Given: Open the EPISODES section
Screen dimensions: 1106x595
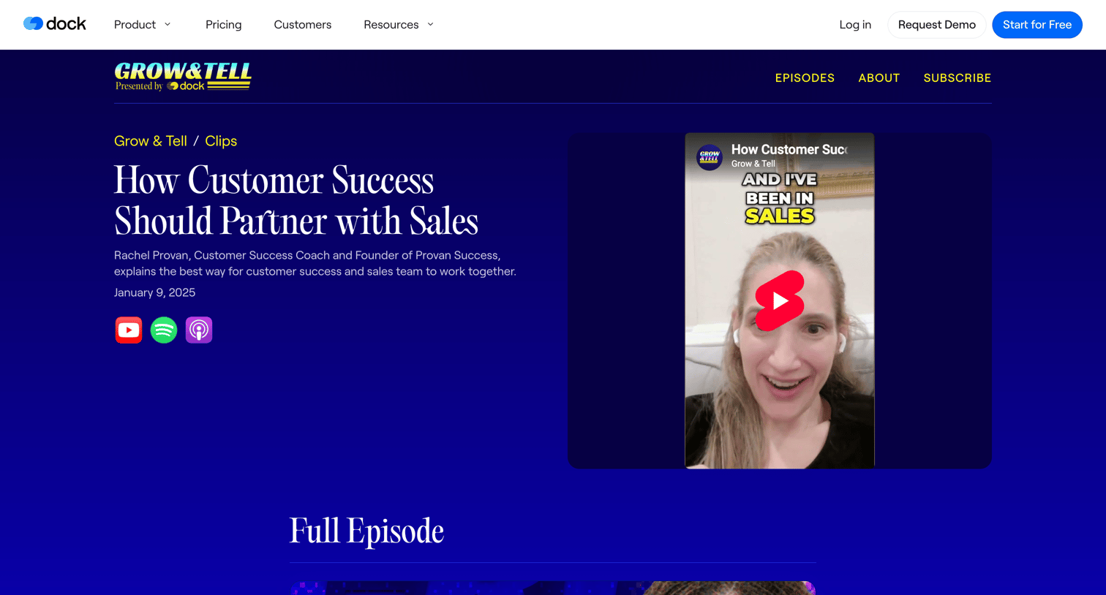Looking at the screenshot, I should pos(805,77).
